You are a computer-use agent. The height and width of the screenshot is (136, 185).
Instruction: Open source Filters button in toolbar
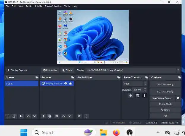(x=67, y=70)
